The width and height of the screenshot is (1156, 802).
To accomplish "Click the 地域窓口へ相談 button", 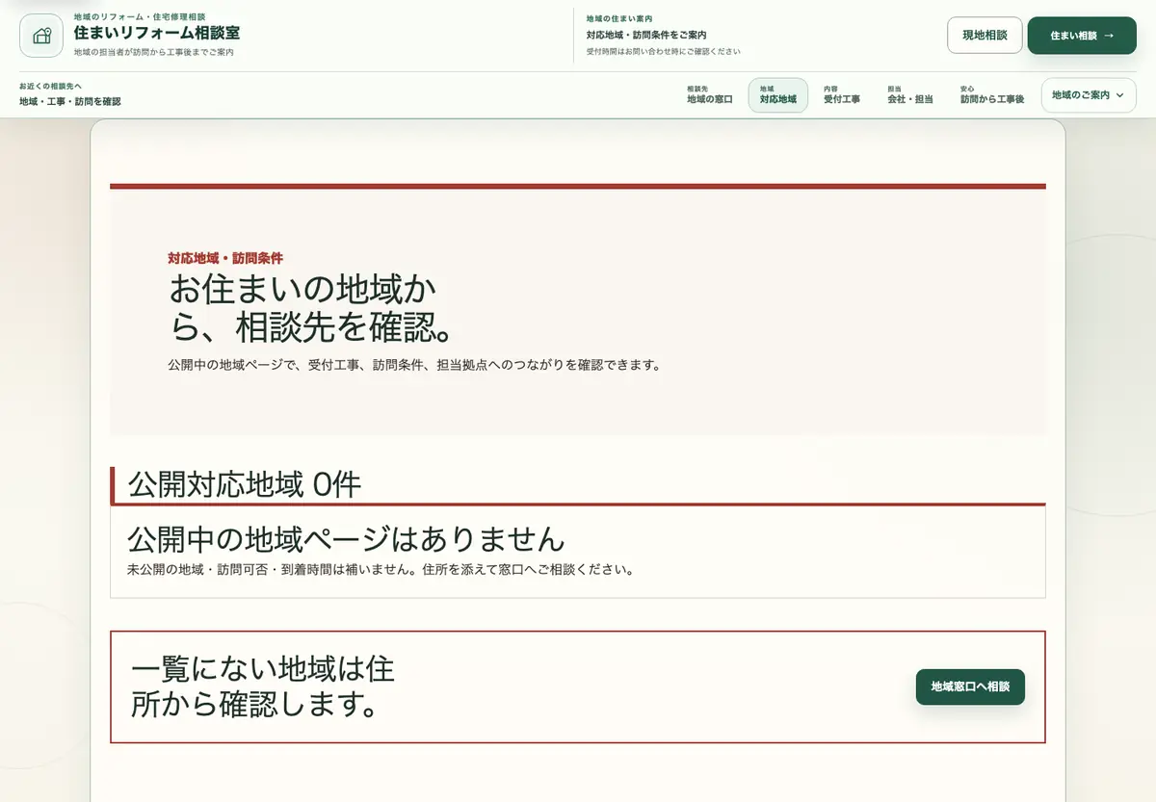I will (970, 686).
